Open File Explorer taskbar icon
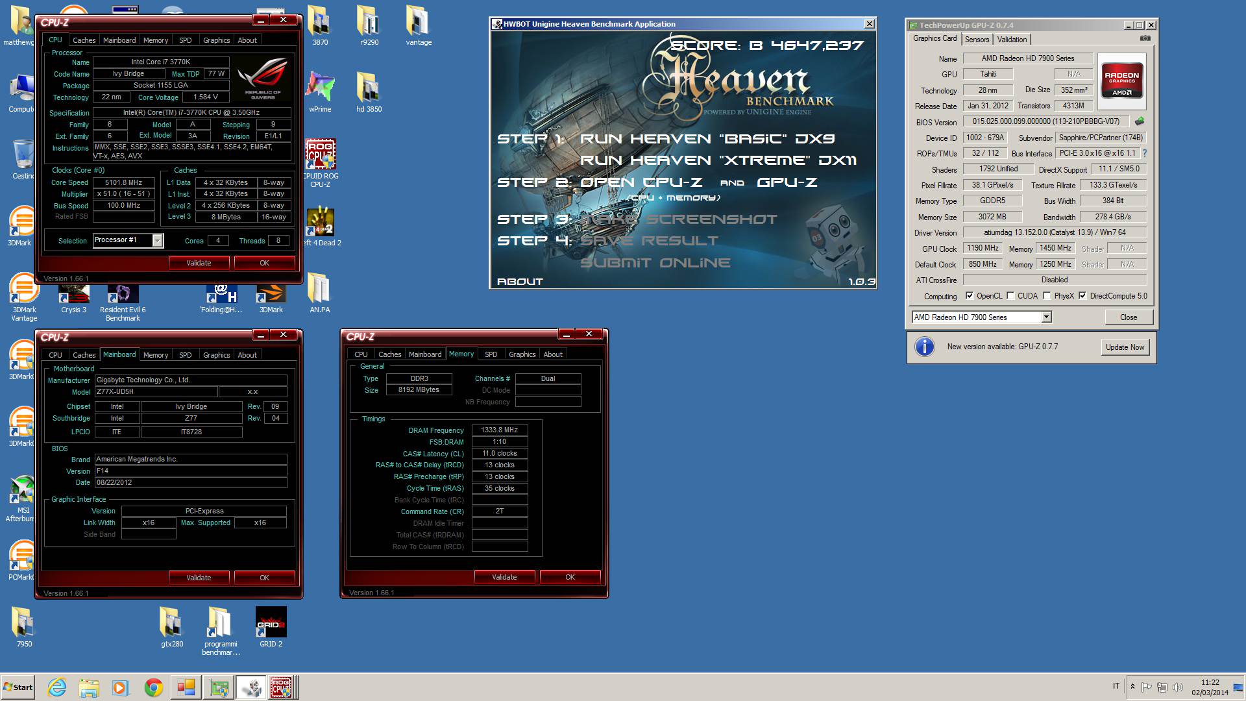 [89, 687]
